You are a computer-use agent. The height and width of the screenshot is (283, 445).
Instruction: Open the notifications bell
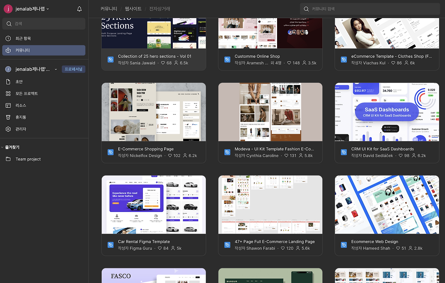pos(79,9)
